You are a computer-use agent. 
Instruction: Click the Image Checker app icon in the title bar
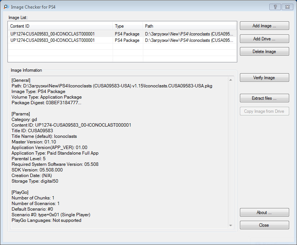[6, 7]
